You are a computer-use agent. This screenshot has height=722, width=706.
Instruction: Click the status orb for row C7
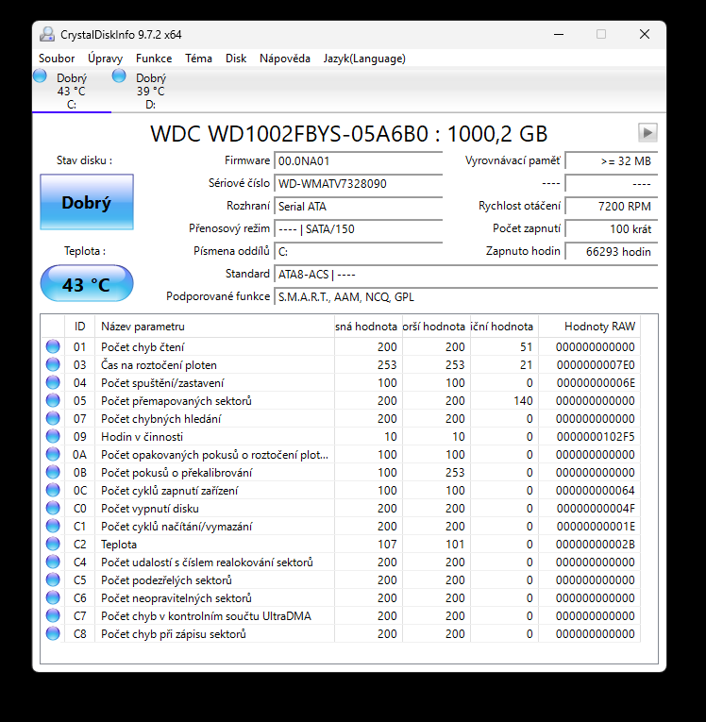[53, 615]
